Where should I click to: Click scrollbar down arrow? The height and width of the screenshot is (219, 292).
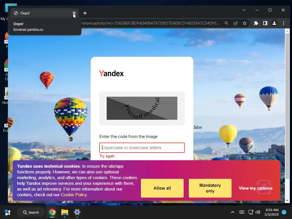[287, 200]
